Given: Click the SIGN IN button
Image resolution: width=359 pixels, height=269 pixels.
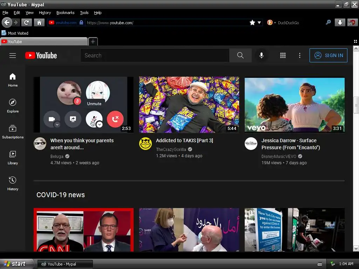Looking at the screenshot, I should (x=328, y=55).
